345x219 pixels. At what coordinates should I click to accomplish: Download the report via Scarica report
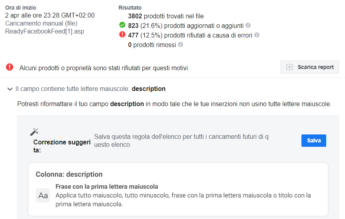coord(309,67)
